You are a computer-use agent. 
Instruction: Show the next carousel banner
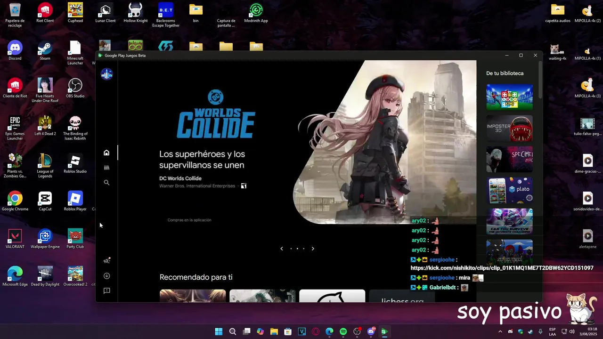(313, 249)
